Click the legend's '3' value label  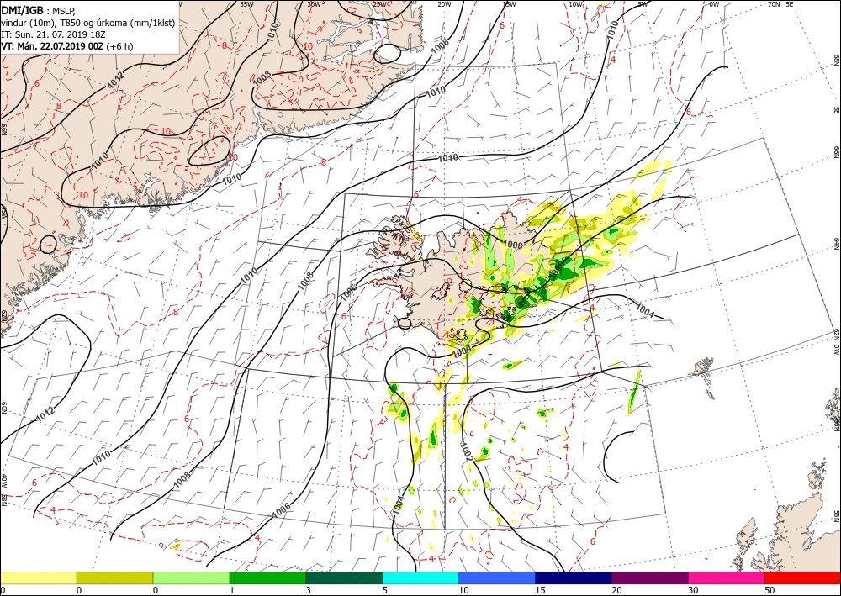point(309,591)
